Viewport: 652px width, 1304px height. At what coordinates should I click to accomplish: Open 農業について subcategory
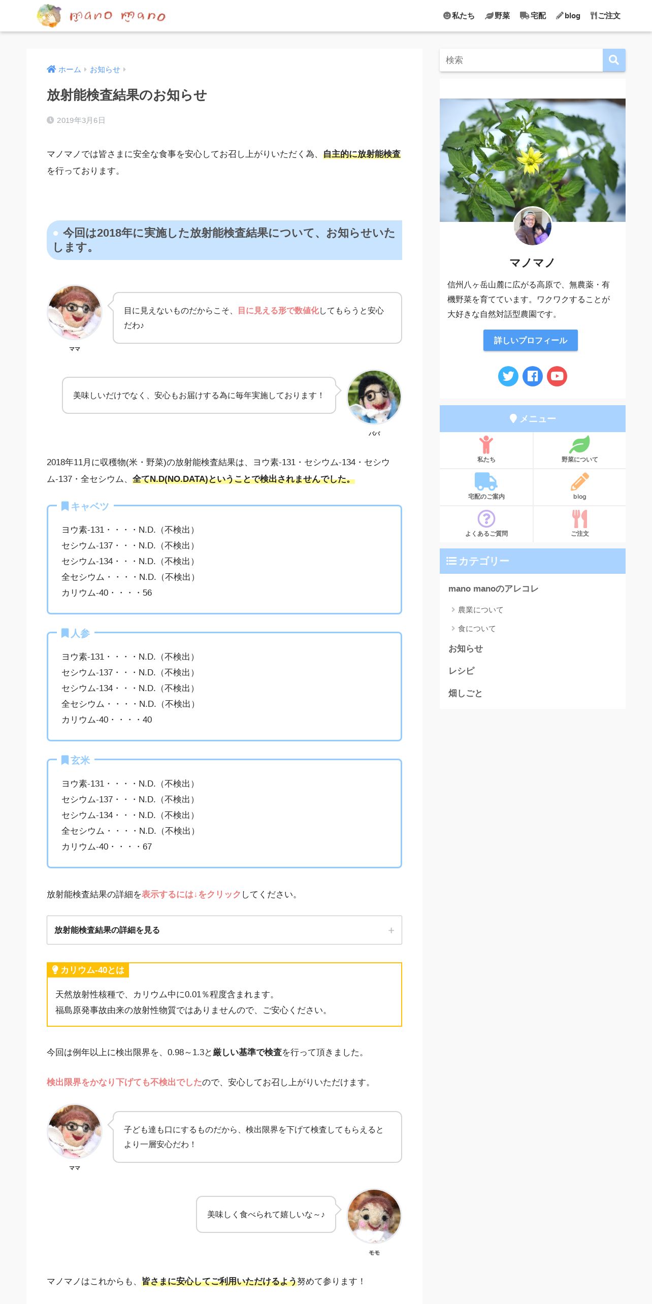[480, 610]
